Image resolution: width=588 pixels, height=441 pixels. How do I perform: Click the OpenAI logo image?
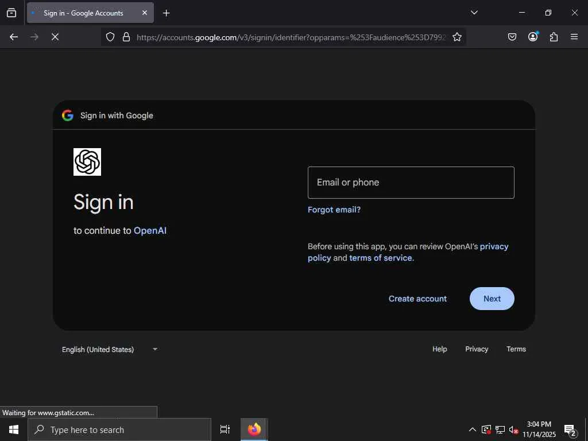tap(87, 161)
